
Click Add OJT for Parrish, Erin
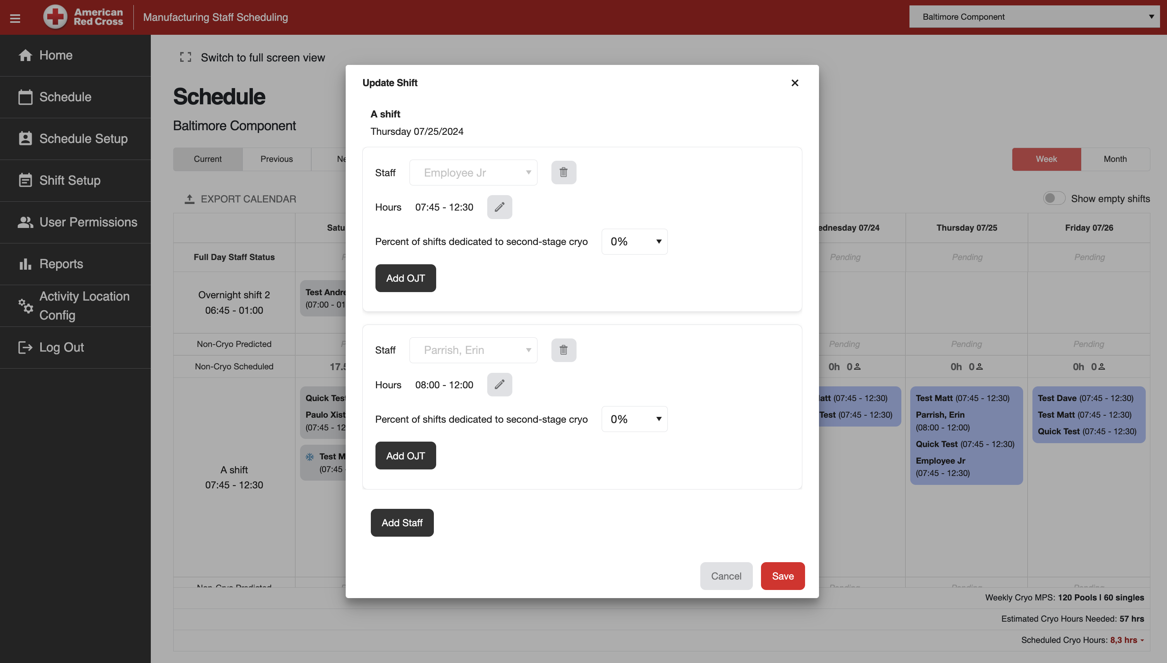[x=406, y=456]
